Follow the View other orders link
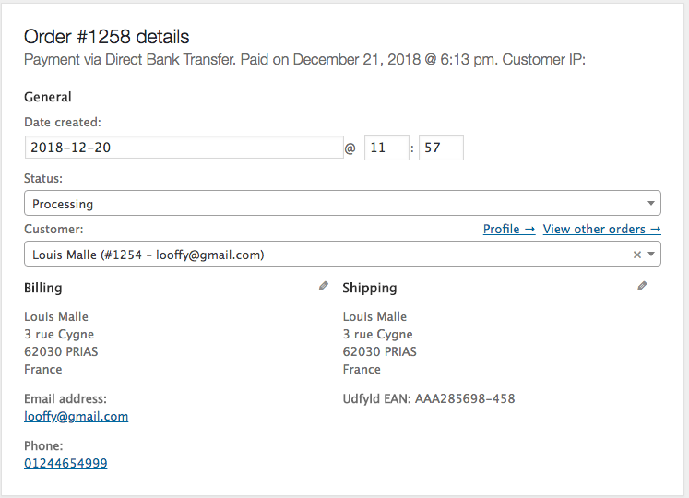 [601, 229]
